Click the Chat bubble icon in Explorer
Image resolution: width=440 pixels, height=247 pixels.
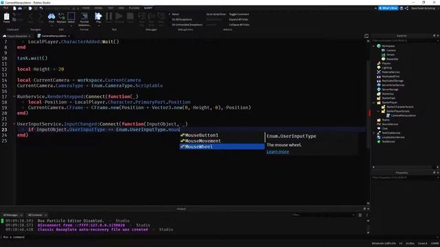(379, 128)
